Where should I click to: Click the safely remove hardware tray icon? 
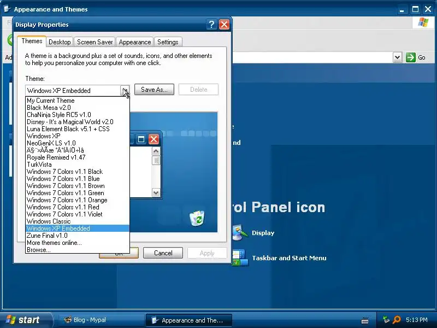[386, 320]
